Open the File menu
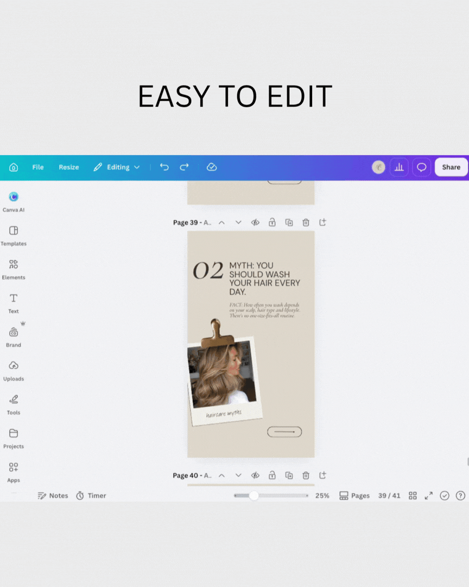This screenshot has width=469, height=587. tap(38, 167)
